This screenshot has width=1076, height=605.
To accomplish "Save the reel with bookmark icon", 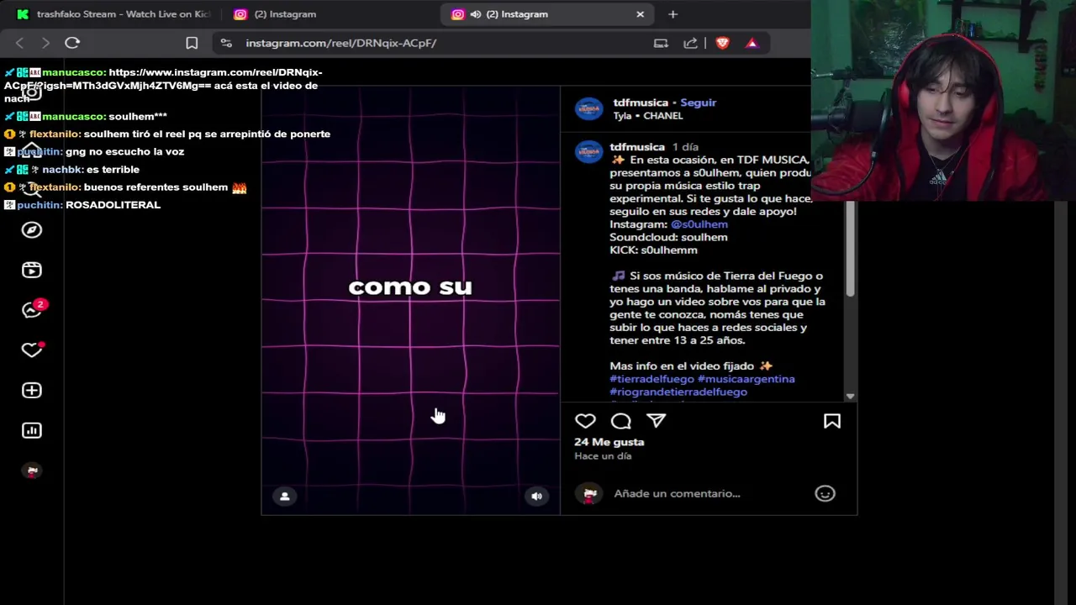I will (x=831, y=421).
